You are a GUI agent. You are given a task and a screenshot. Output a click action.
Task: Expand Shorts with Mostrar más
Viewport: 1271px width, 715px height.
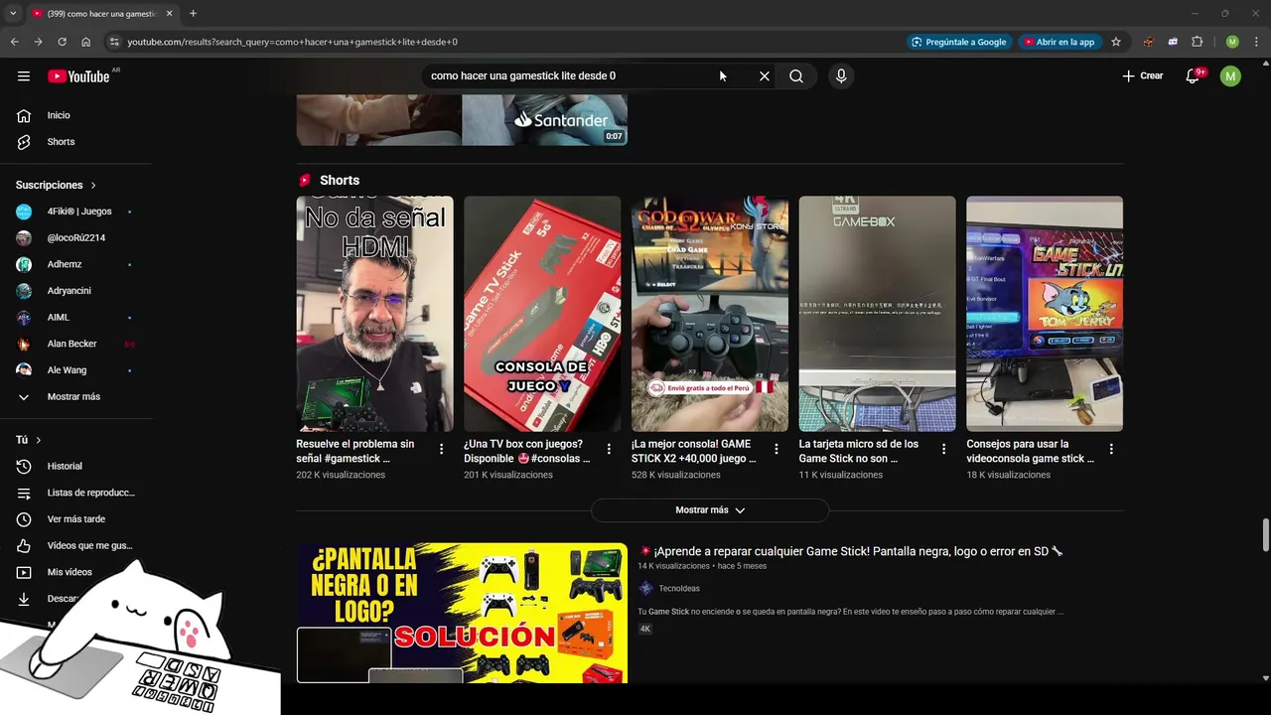coord(710,510)
